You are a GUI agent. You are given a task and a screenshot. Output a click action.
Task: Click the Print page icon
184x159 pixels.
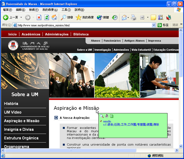click(134, 18)
